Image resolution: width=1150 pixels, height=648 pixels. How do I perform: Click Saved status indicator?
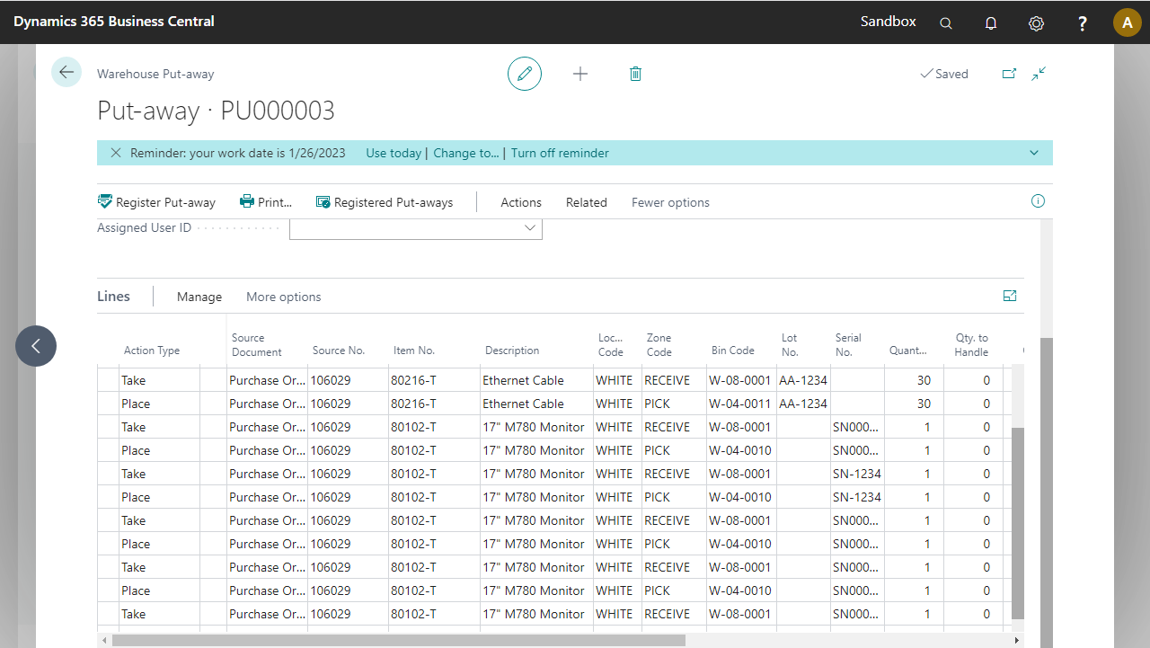pos(944,74)
